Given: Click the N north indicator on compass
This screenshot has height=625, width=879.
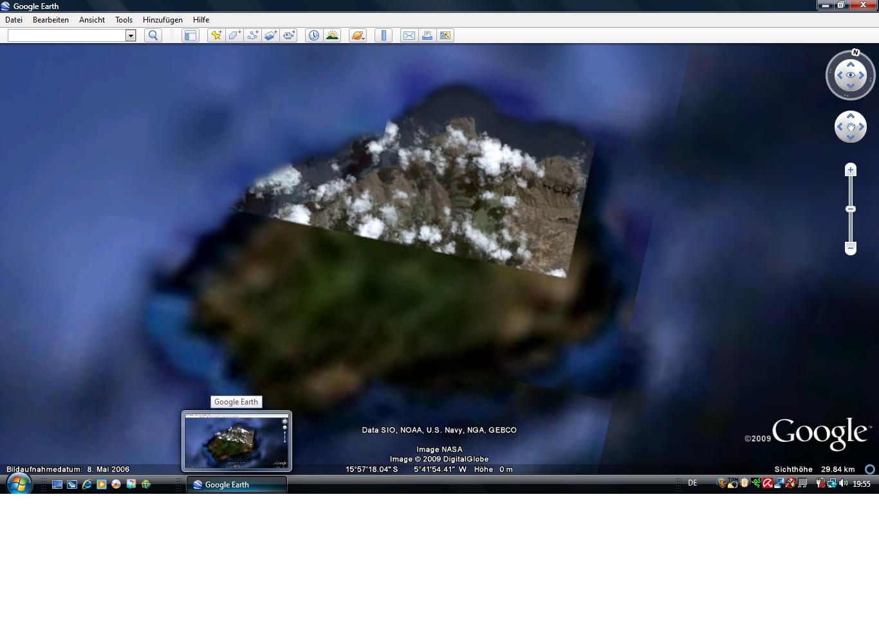Looking at the screenshot, I should 855,53.
